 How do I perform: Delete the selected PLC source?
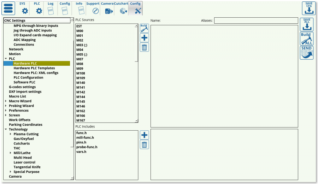coord(144,47)
